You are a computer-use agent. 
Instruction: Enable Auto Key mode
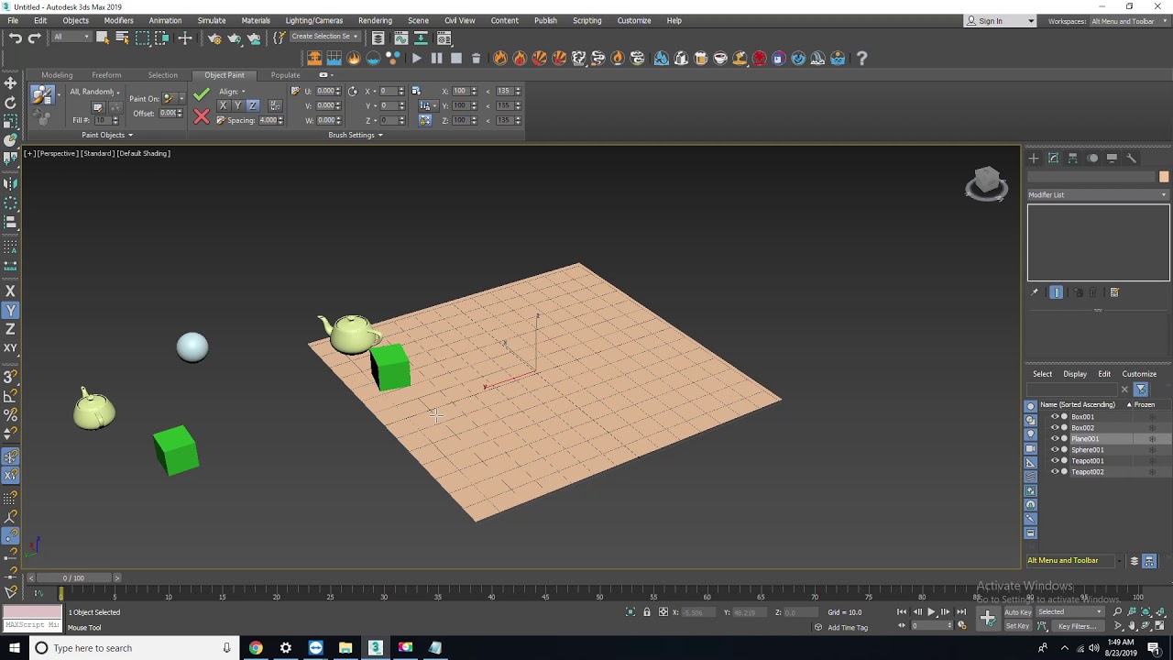(x=1017, y=612)
